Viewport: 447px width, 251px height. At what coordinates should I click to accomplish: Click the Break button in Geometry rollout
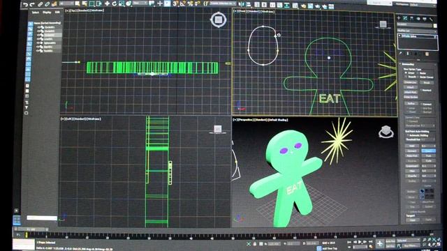coord(427,82)
